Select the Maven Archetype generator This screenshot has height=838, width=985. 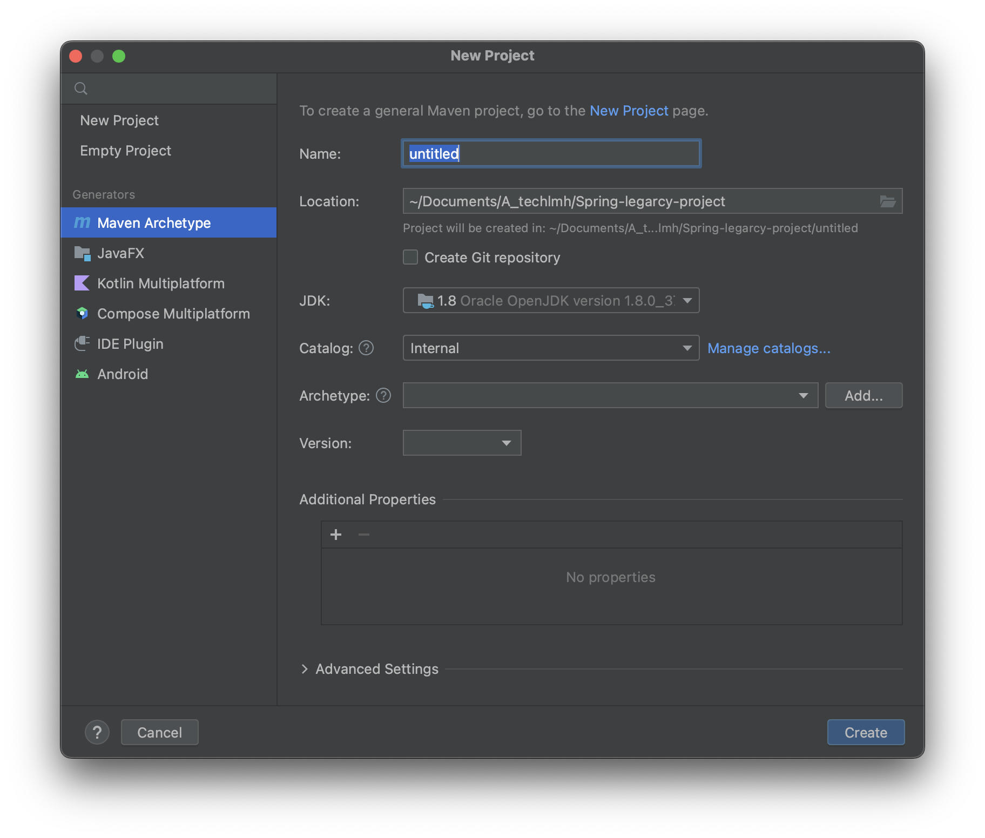point(168,222)
